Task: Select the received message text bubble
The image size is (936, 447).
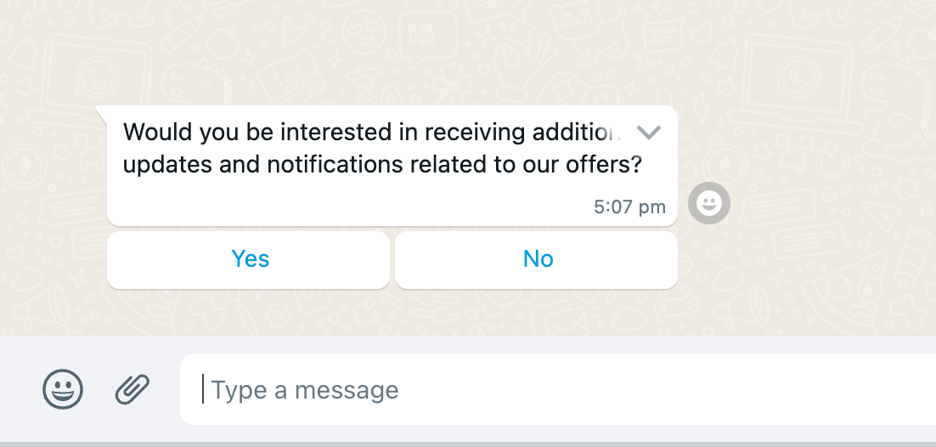Action: tap(392, 166)
